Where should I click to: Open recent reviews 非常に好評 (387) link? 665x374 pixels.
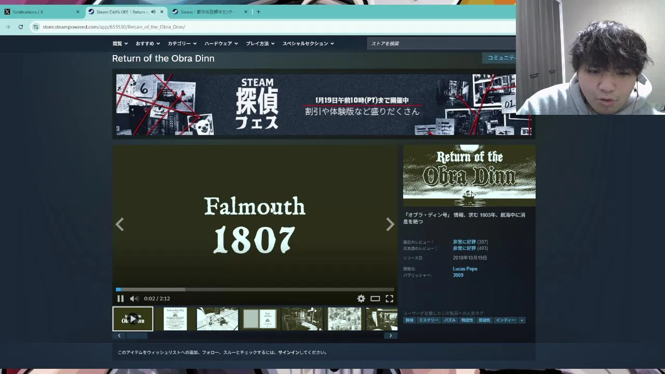(470, 242)
